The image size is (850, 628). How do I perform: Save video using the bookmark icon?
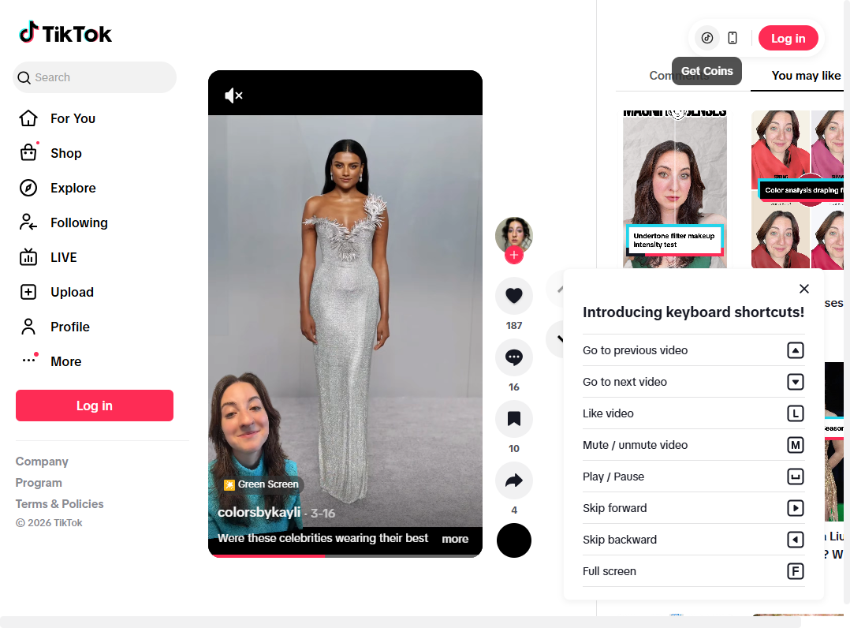coord(514,419)
